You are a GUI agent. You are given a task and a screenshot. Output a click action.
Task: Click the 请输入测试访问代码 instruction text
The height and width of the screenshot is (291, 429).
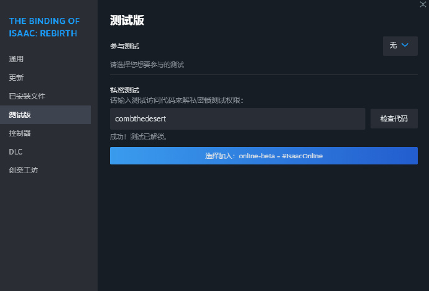pos(177,100)
